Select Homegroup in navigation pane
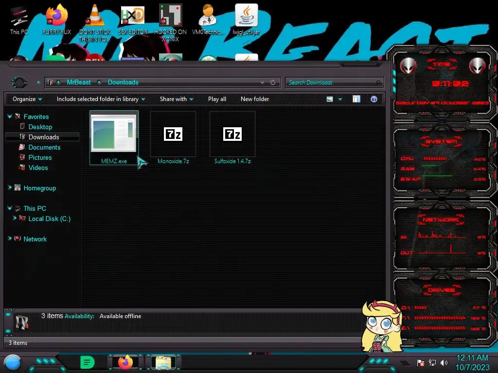 (40, 188)
